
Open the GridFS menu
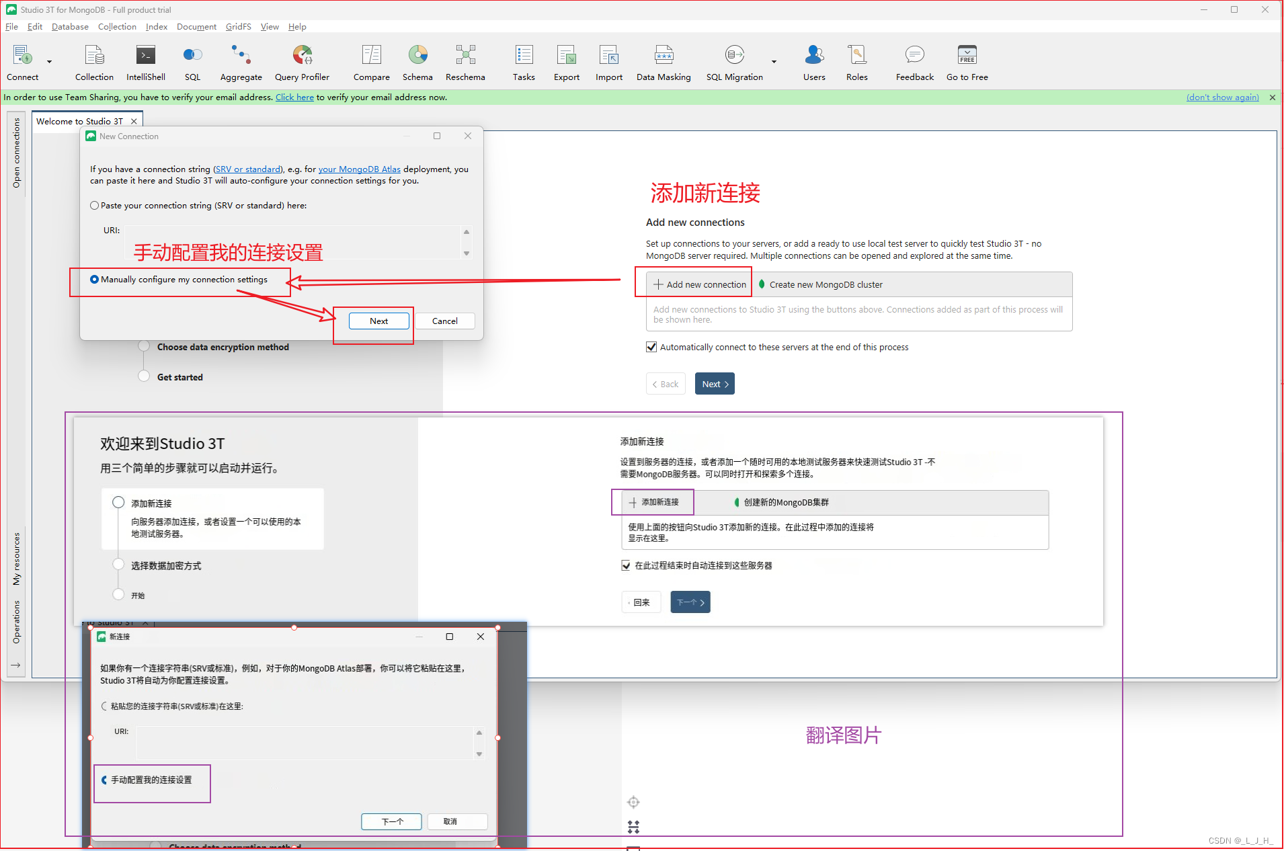coord(238,27)
